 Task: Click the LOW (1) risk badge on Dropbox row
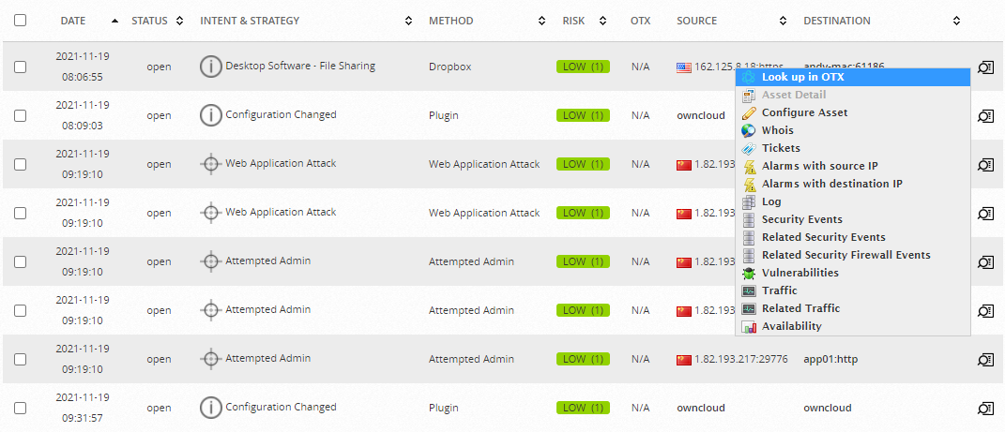tap(583, 67)
